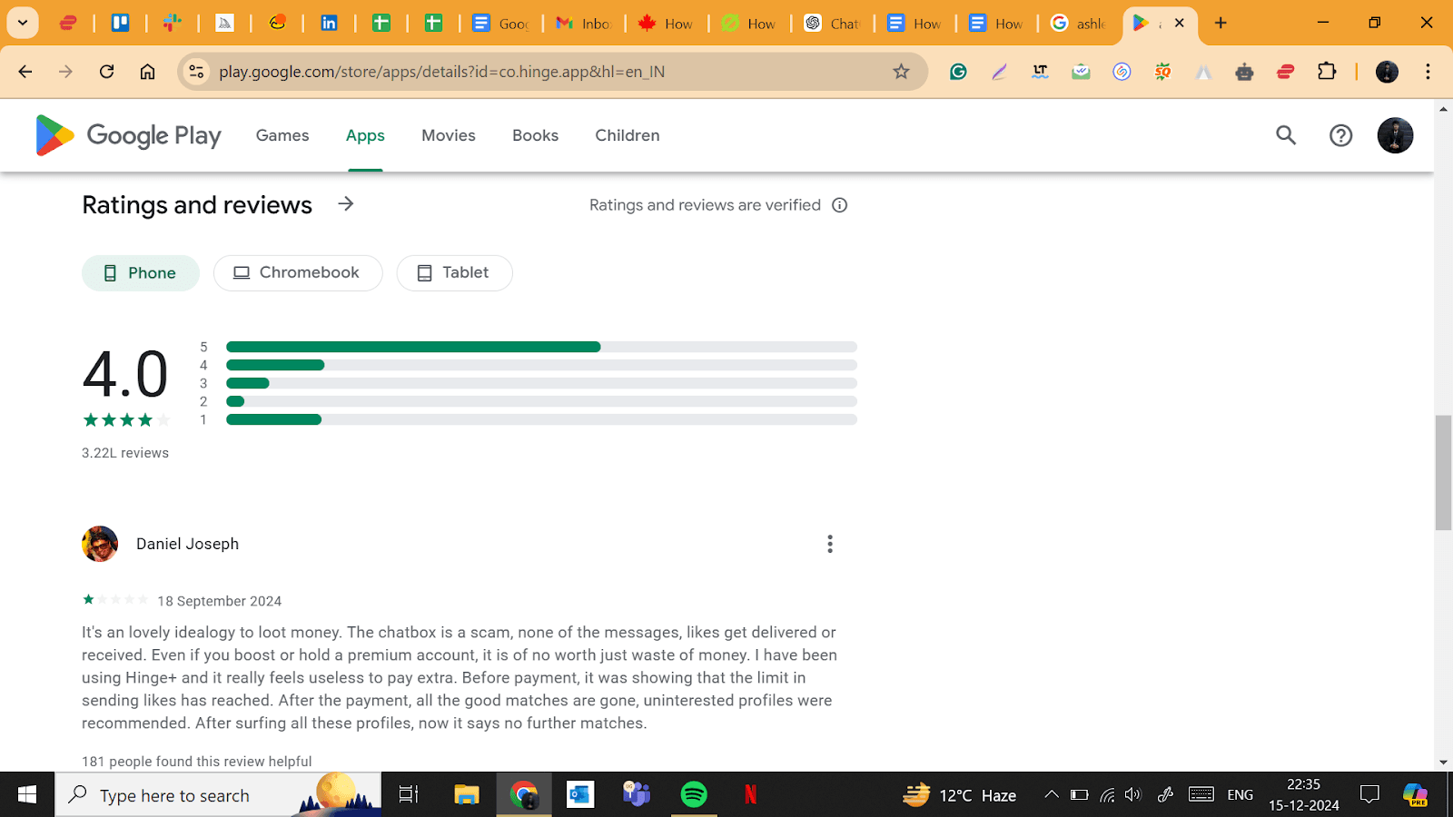
Task: Show hidden system tray icons
Action: [x=1052, y=795]
